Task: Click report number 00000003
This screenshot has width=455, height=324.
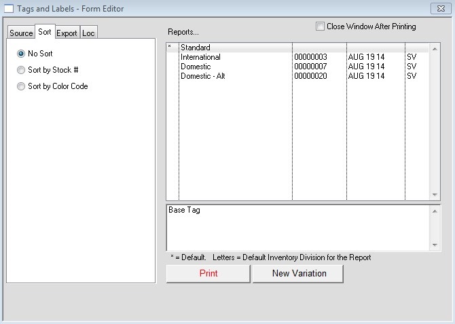Action: coord(310,57)
